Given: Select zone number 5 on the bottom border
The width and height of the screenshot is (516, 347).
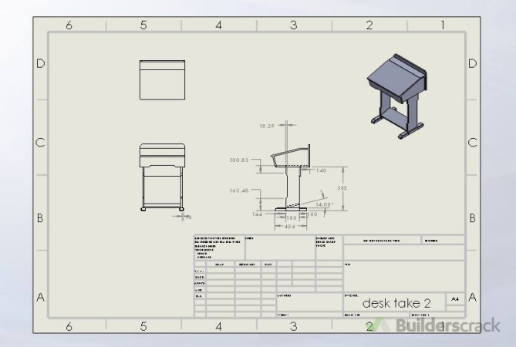Looking at the screenshot, I should click(143, 326).
